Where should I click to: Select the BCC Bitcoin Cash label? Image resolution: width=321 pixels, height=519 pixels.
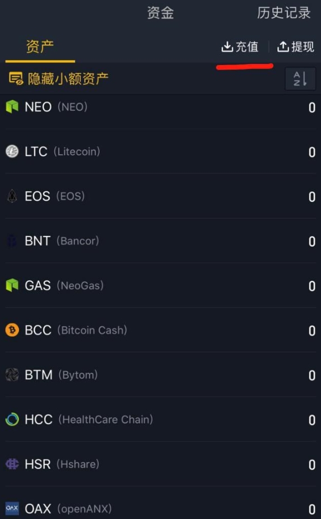coord(76,330)
